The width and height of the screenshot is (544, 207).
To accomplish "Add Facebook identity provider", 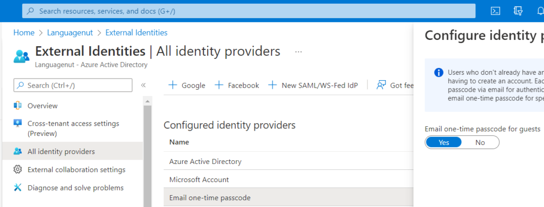I will (237, 85).
